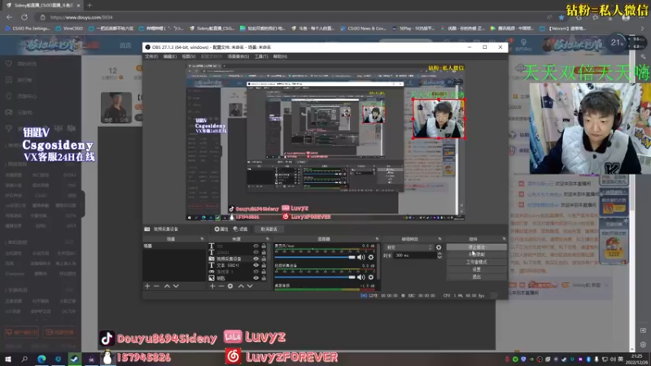Open 属性 for the selected source
Viewport: 651px width, 366px height.
[221, 229]
